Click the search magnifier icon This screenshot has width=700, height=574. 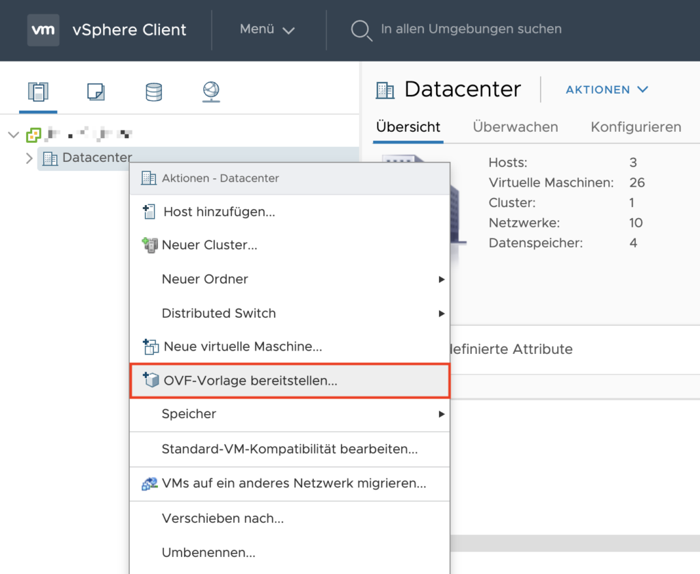tap(361, 30)
